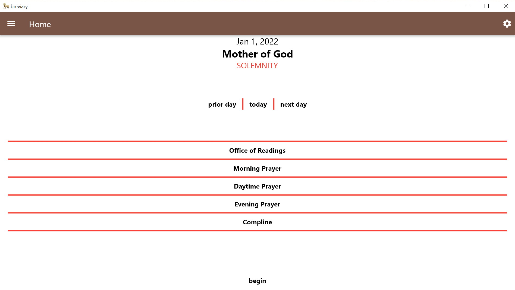Open settings via the gear icon
This screenshot has width=515, height=290.
pos(507,24)
